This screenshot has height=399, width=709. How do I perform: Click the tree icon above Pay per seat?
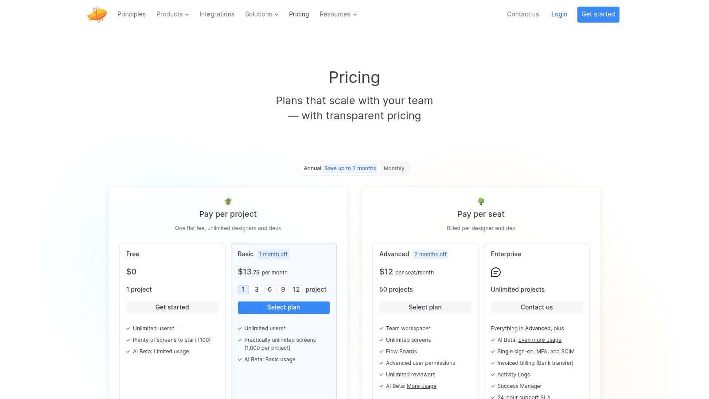[481, 201]
